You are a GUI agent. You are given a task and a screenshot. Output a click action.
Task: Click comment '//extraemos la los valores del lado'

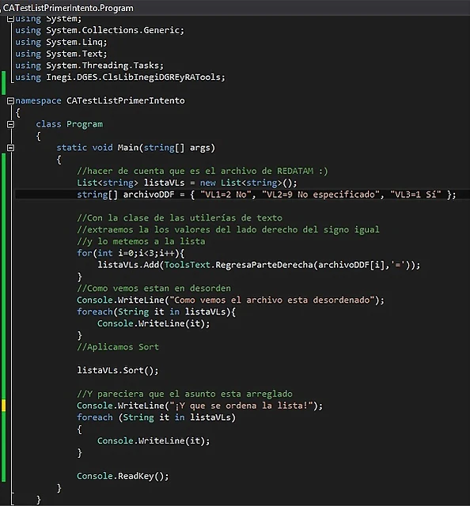(x=228, y=229)
